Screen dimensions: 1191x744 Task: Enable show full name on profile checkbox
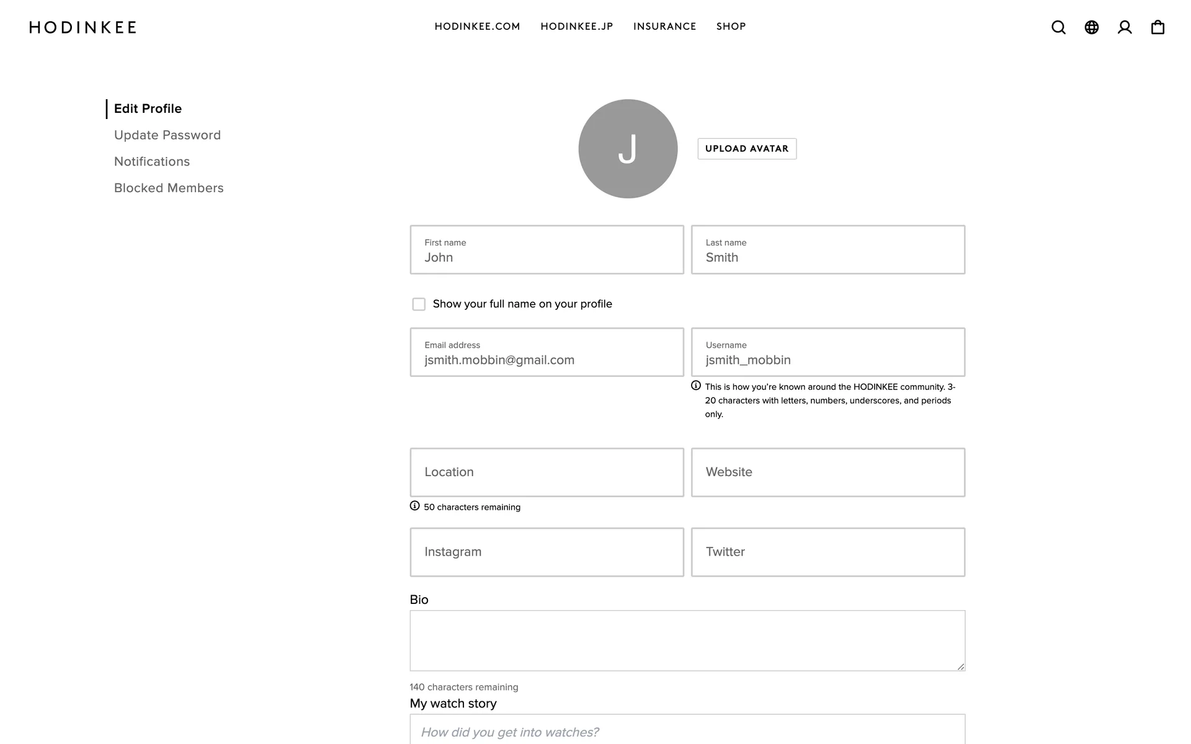pos(419,304)
